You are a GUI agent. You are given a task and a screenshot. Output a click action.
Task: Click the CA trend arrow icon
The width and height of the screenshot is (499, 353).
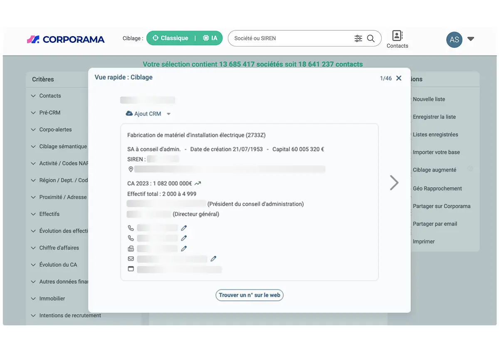point(198,183)
